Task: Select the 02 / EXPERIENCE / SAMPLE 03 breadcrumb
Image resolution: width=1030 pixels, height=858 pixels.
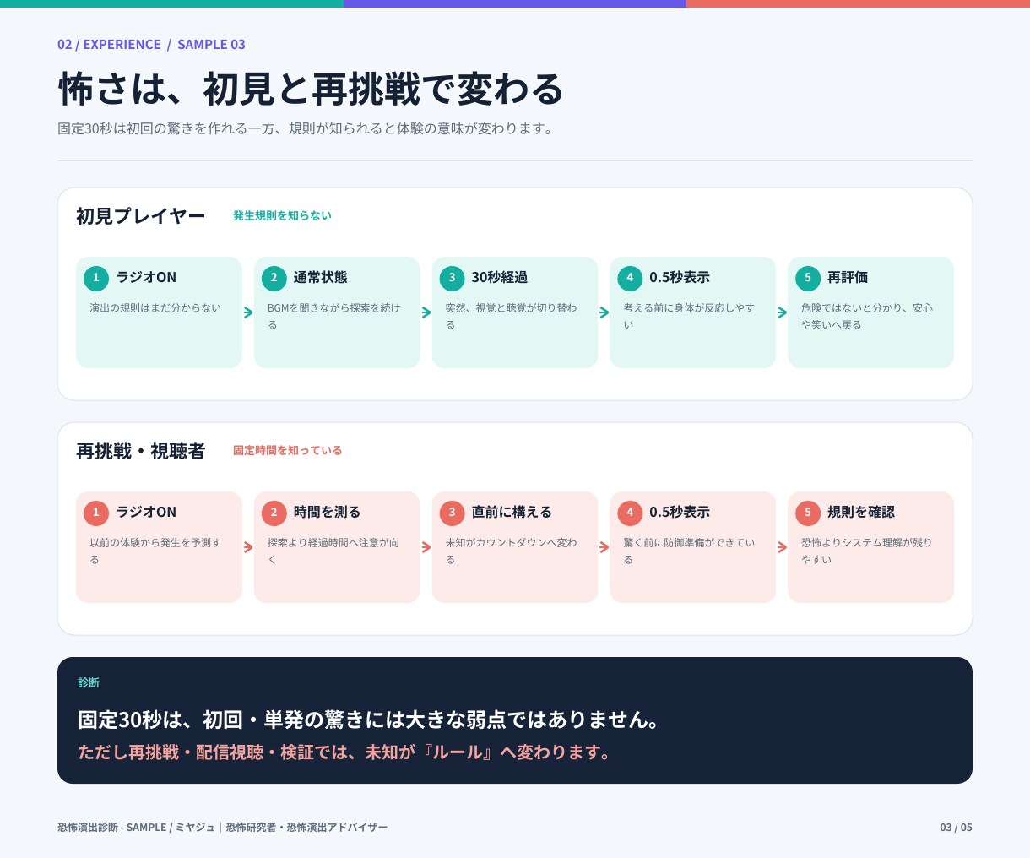Action: pos(151,45)
